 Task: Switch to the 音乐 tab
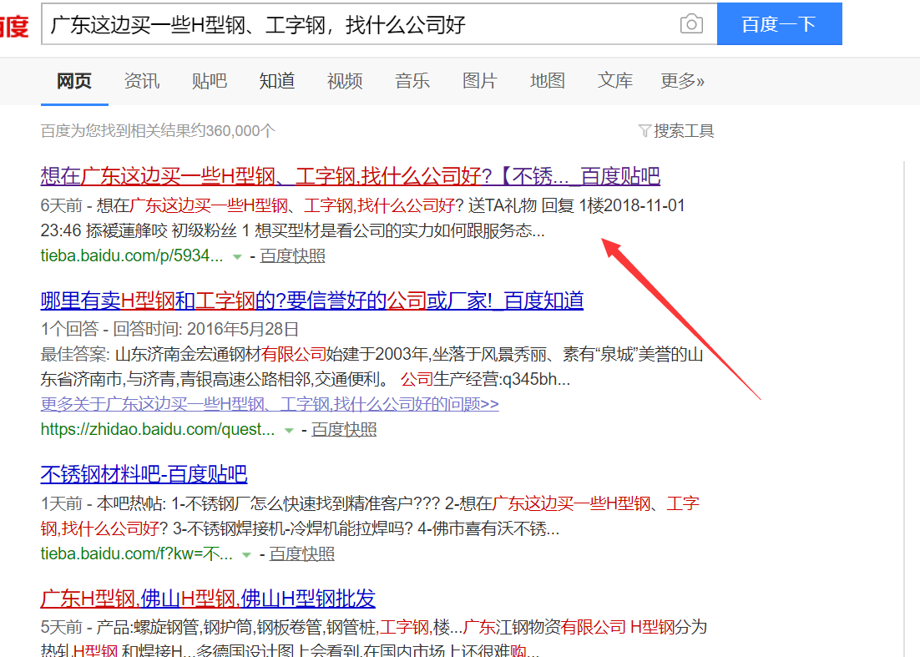click(412, 81)
